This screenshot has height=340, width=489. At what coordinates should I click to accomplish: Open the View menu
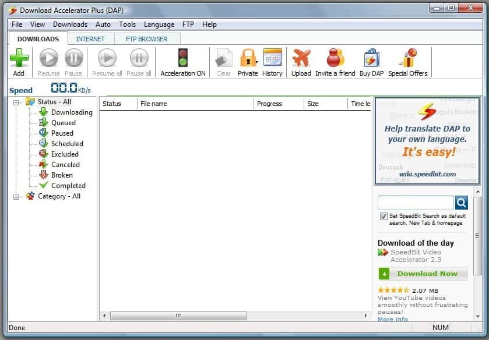37,24
